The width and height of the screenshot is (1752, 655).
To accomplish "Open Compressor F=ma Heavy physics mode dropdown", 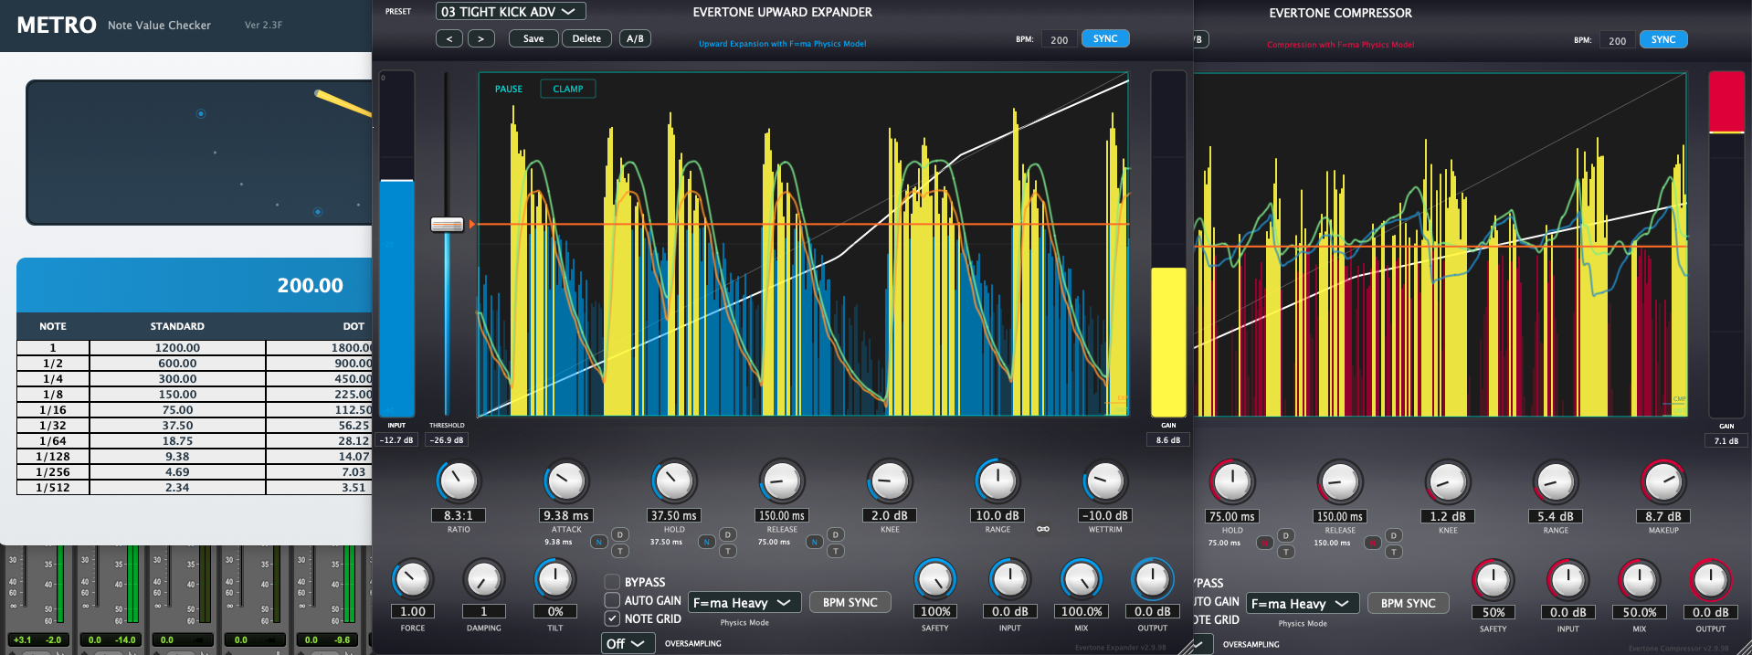I will pyautogui.click(x=1303, y=604).
